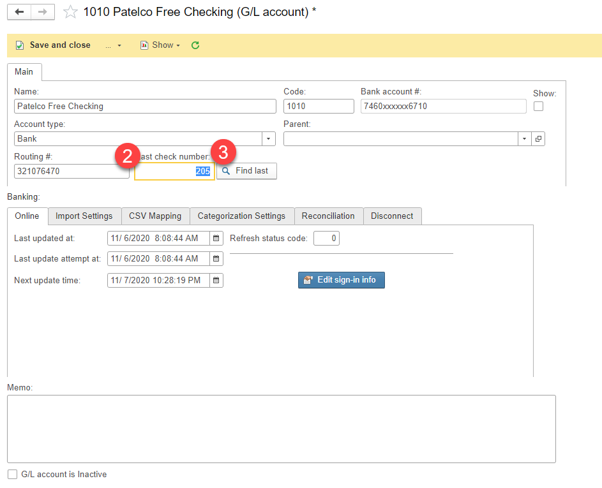Click the Parent field
Screen dimensions: 602x488
point(401,139)
